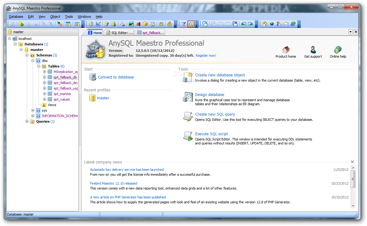Image resolution: width=367 pixels, height=226 pixels.
Task: Click the Register now! link
Action: tap(206, 56)
